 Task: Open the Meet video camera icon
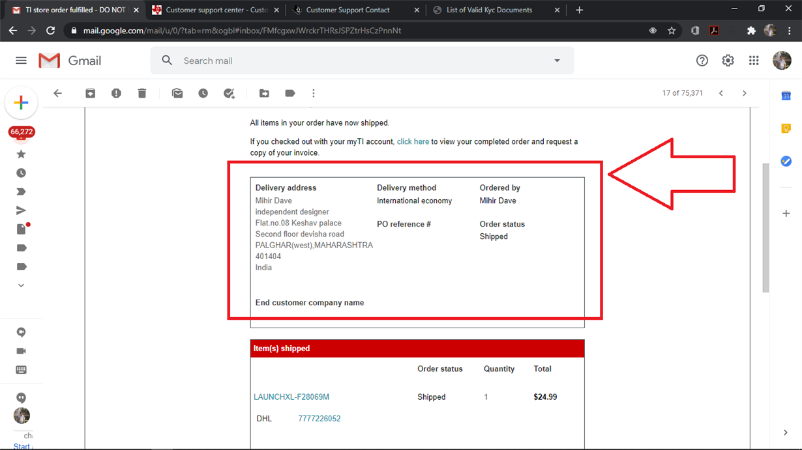coord(21,351)
